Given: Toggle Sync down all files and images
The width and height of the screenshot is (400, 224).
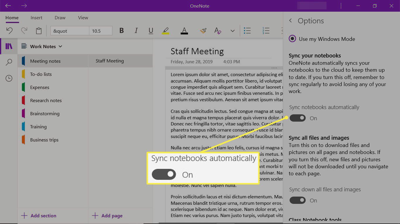Looking at the screenshot, I should pos(298,200).
